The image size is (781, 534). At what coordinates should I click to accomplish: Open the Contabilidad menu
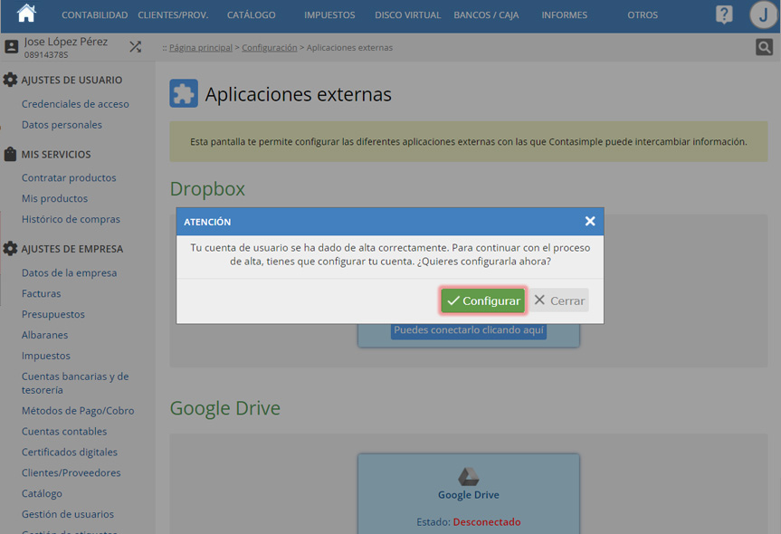click(x=95, y=15)
